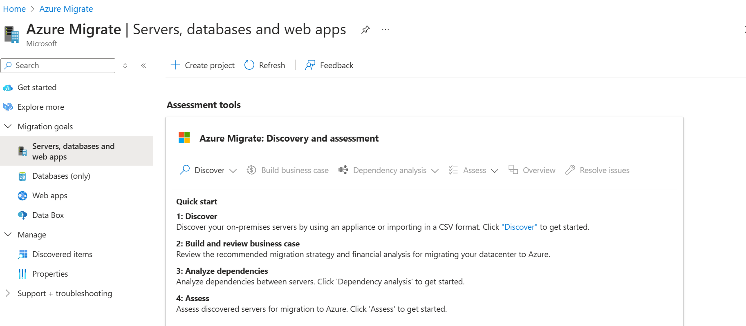Open the more options ellipsis menu
The width and height of the screenshot is (746, 326).
385,30
